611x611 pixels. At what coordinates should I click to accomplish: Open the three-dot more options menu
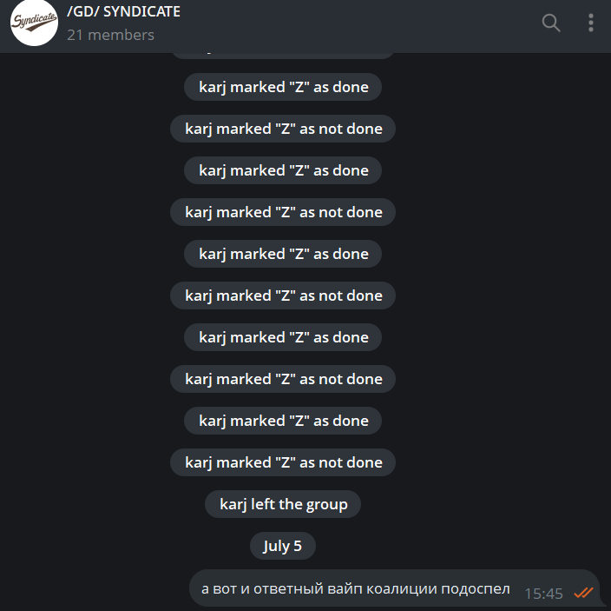tap(591, 23)
